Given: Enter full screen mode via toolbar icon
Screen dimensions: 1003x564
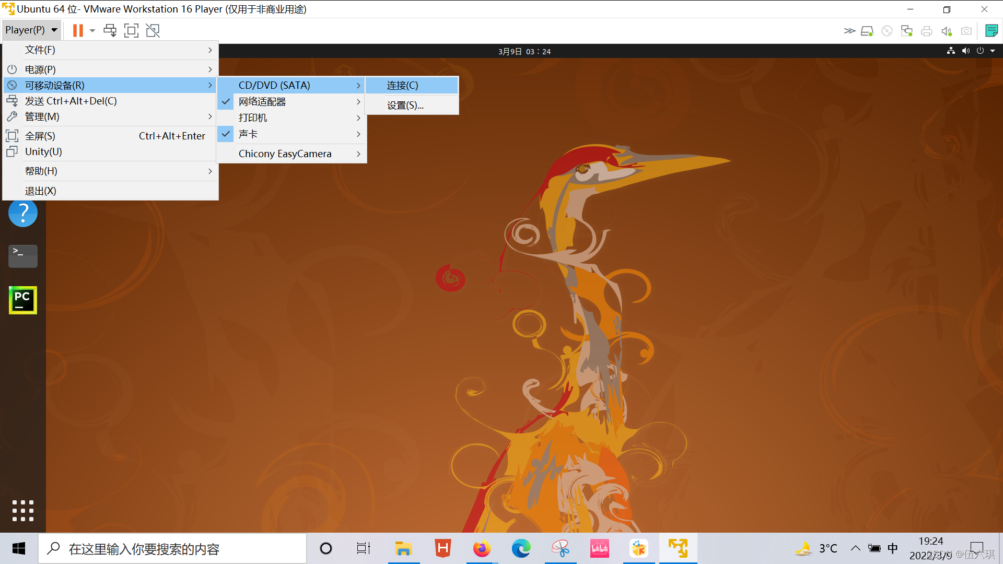Looking at the screenshot, I should click(x=131, y=30).
